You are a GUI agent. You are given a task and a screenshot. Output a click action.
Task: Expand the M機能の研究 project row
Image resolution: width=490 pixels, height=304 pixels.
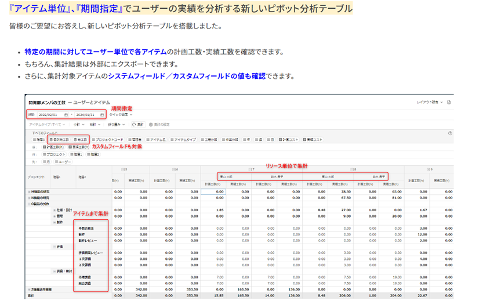[x=29, y=191]
